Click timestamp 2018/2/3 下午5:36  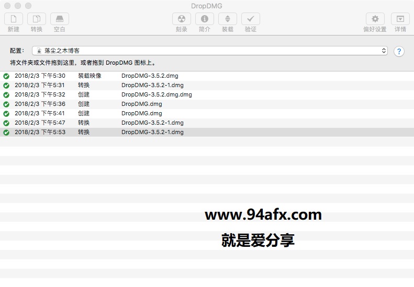click(40, 104)
